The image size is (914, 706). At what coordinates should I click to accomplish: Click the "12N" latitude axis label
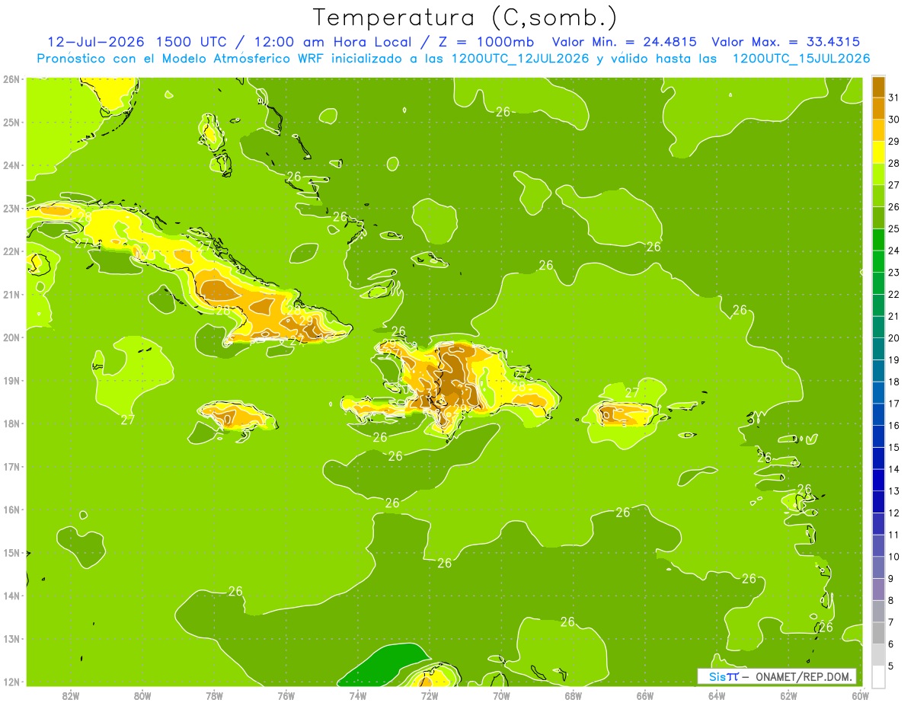pos(11,682)
